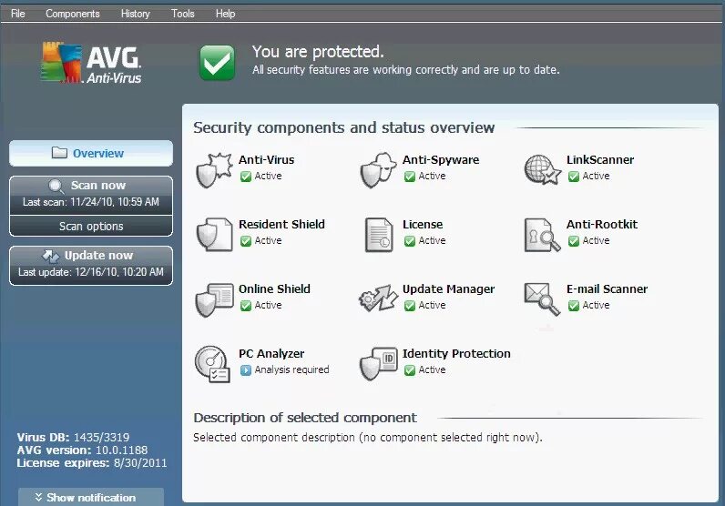Click the Anti-Rootkit label
725x506 pixels.
click(x=602, y=224)
